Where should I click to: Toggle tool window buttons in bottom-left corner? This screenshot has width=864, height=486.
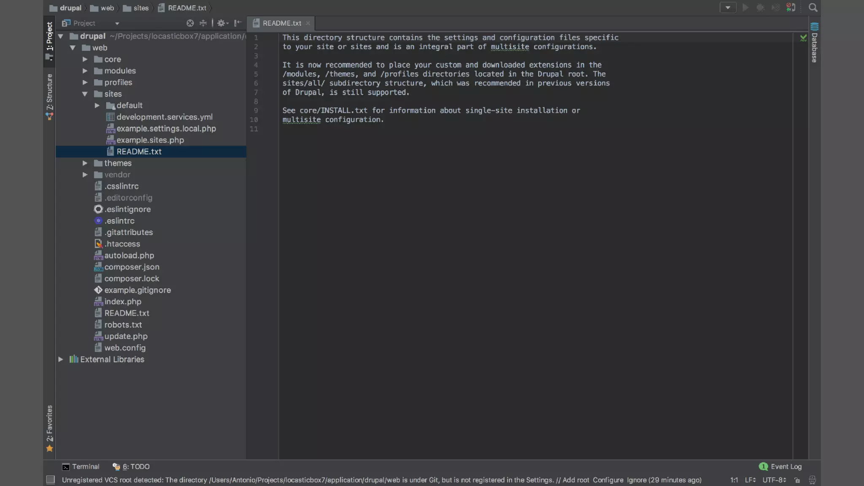pyautogui.click(x=50, y=480)
